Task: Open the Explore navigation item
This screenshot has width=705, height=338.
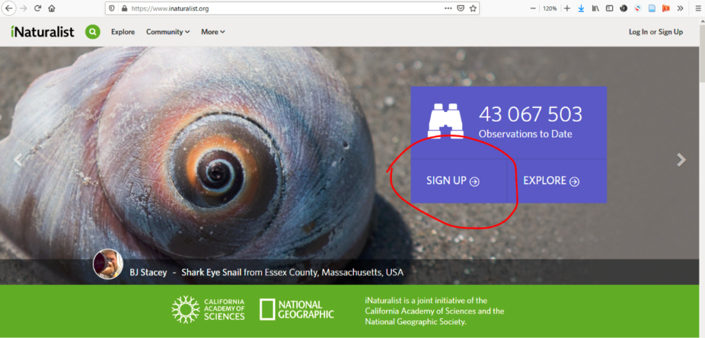Action: coord(123,32)
